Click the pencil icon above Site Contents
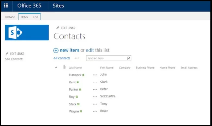 (7, 53)
